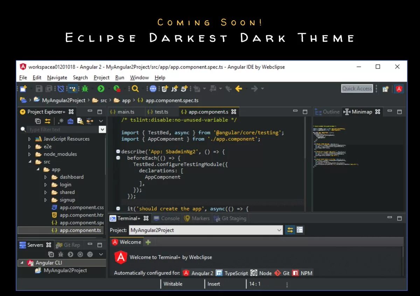Expand the login folder arrow

pyautogui.click(x=45, y=185)
